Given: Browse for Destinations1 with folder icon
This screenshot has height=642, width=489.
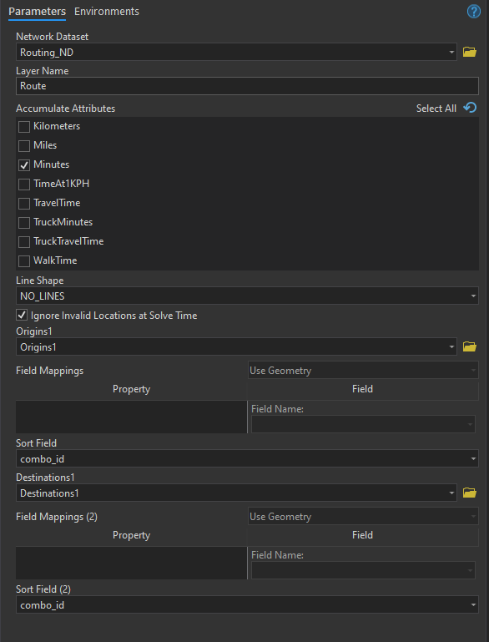Looking at the screenshot, I should tap(469, 493).
